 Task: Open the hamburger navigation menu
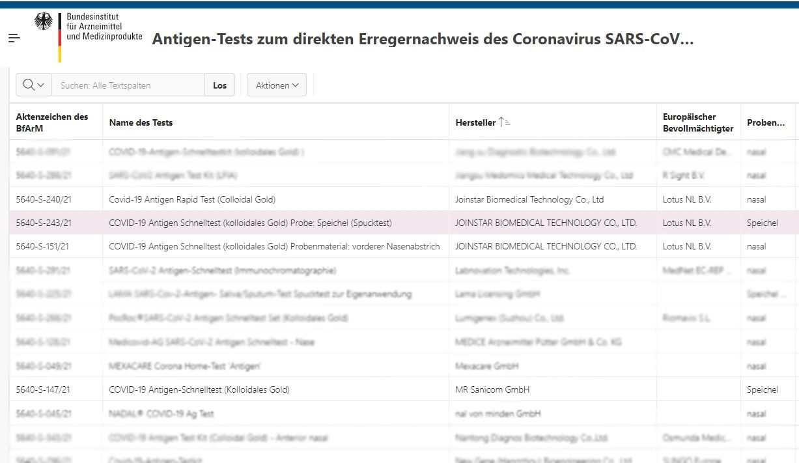click(14, 38)
